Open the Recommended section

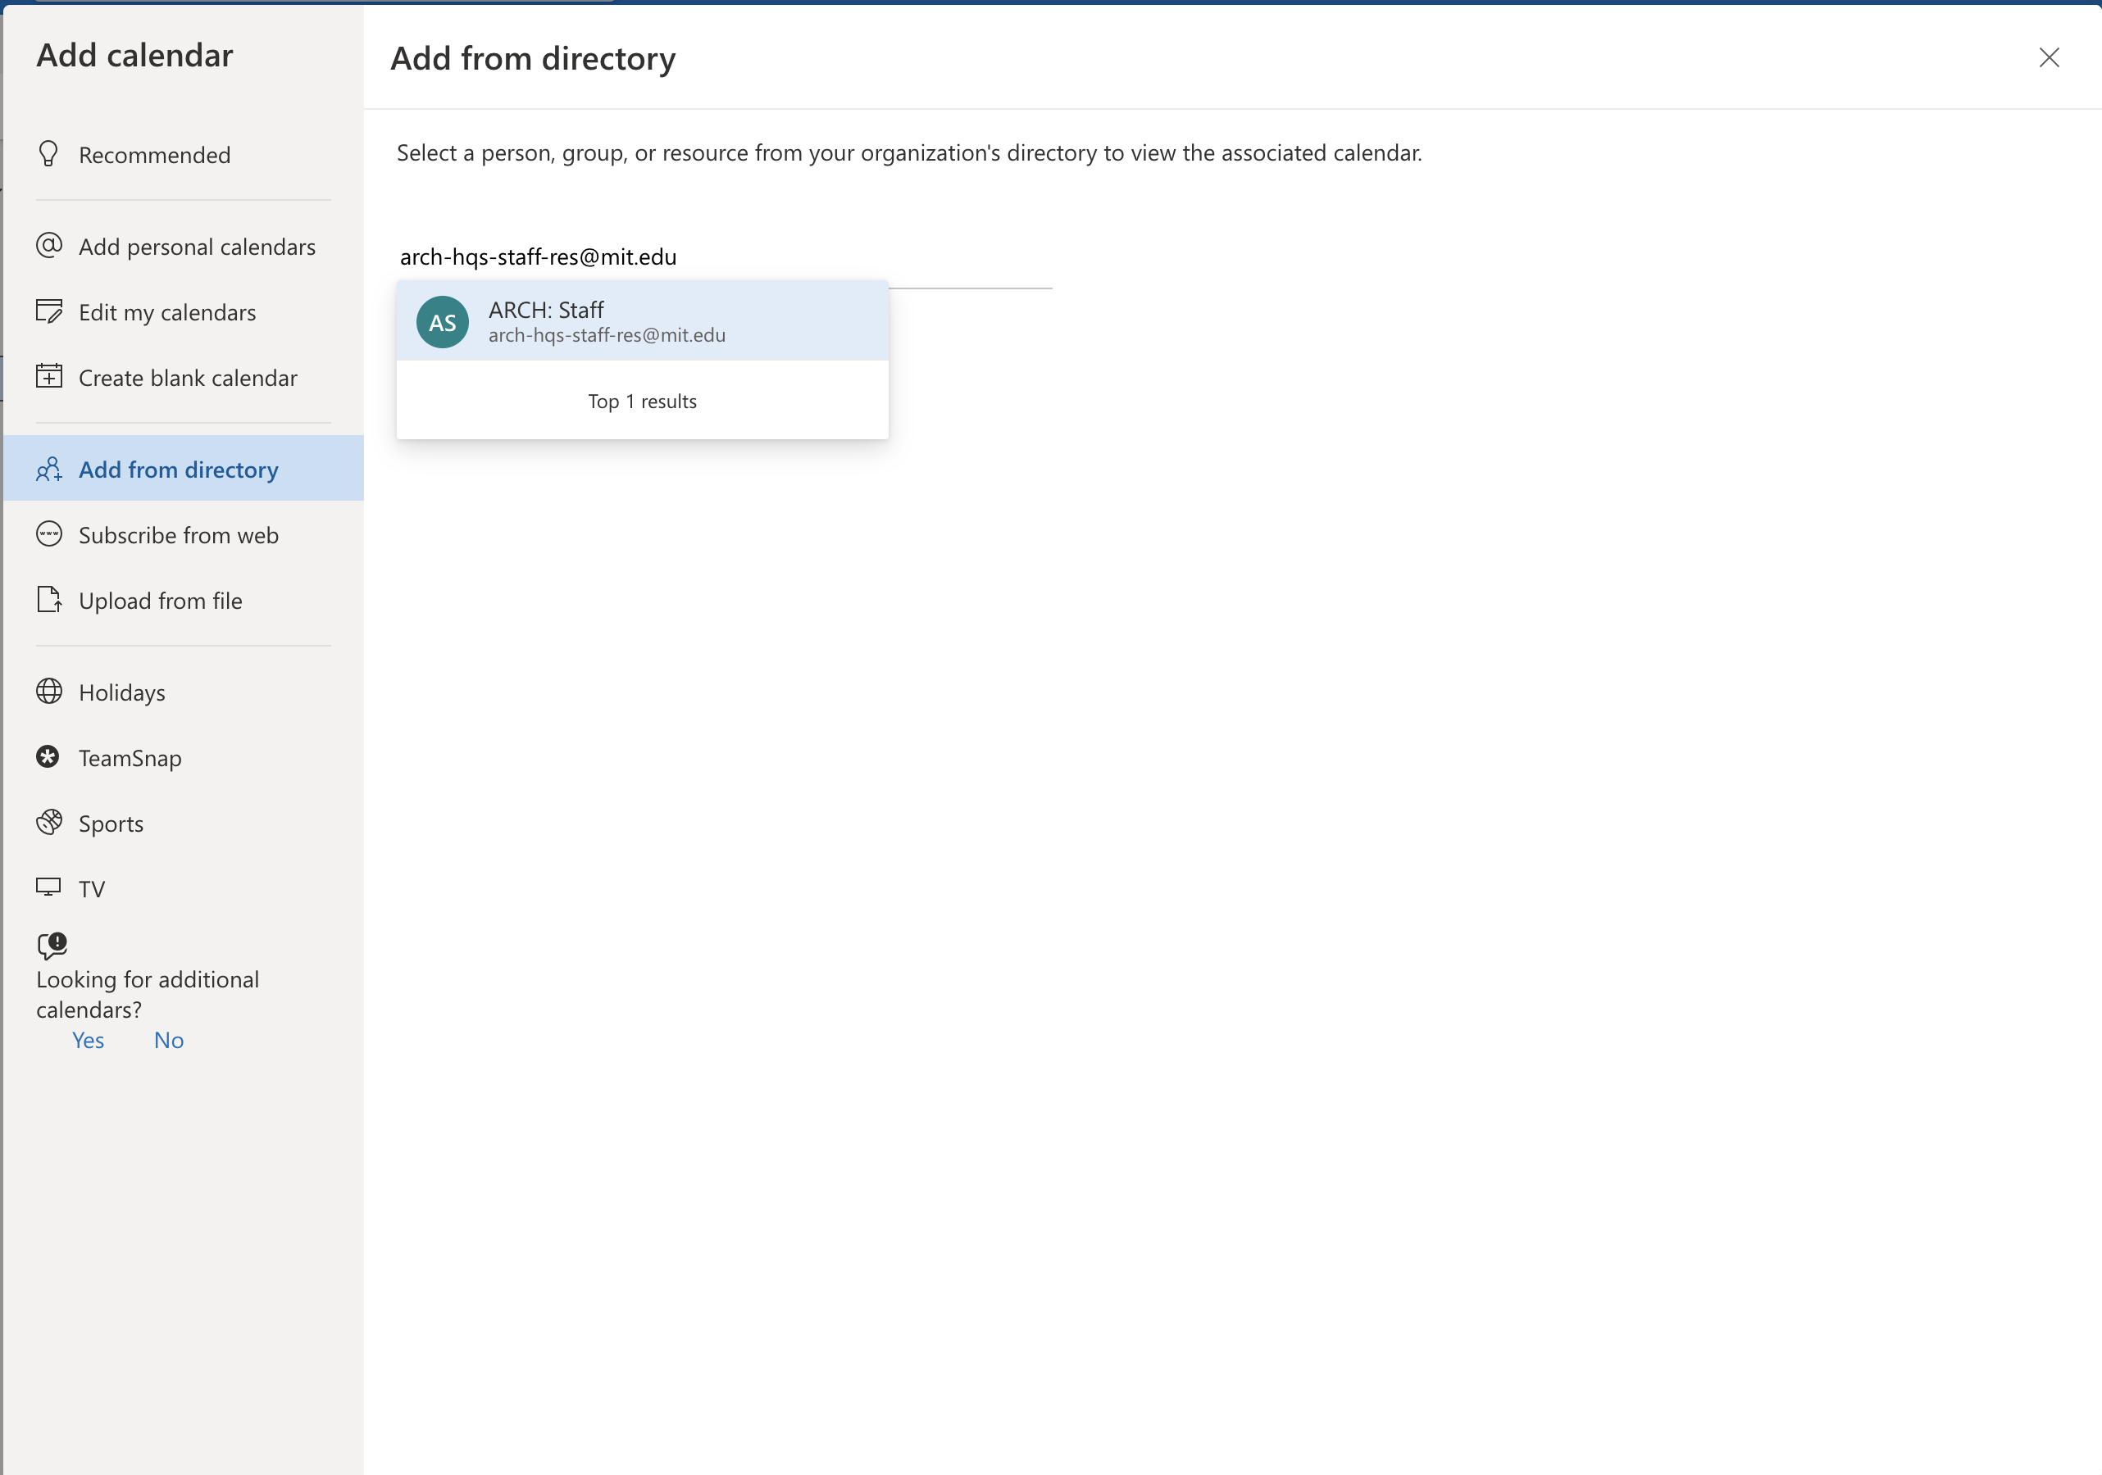click(183, 155)
